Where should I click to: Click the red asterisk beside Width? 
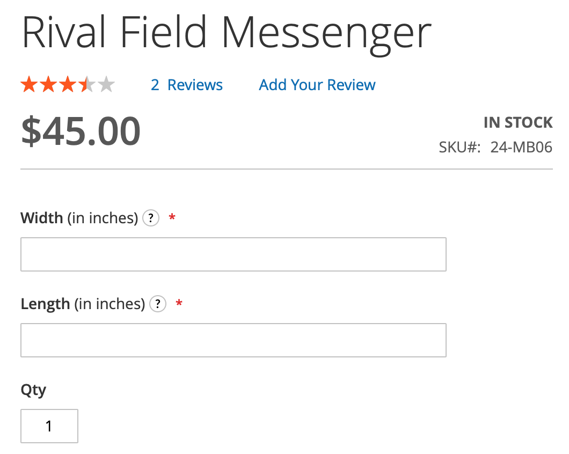(x=172, y=217)
